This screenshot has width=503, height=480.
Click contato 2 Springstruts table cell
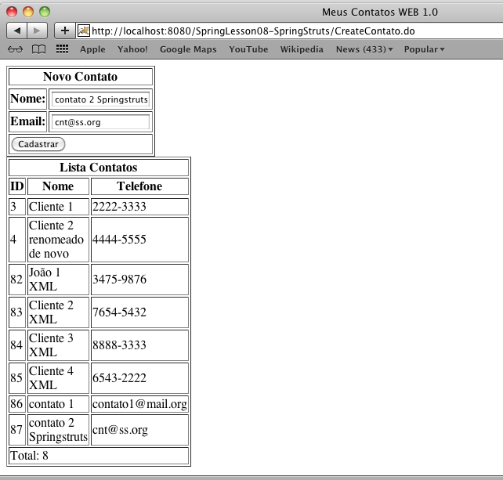[58, 430]
